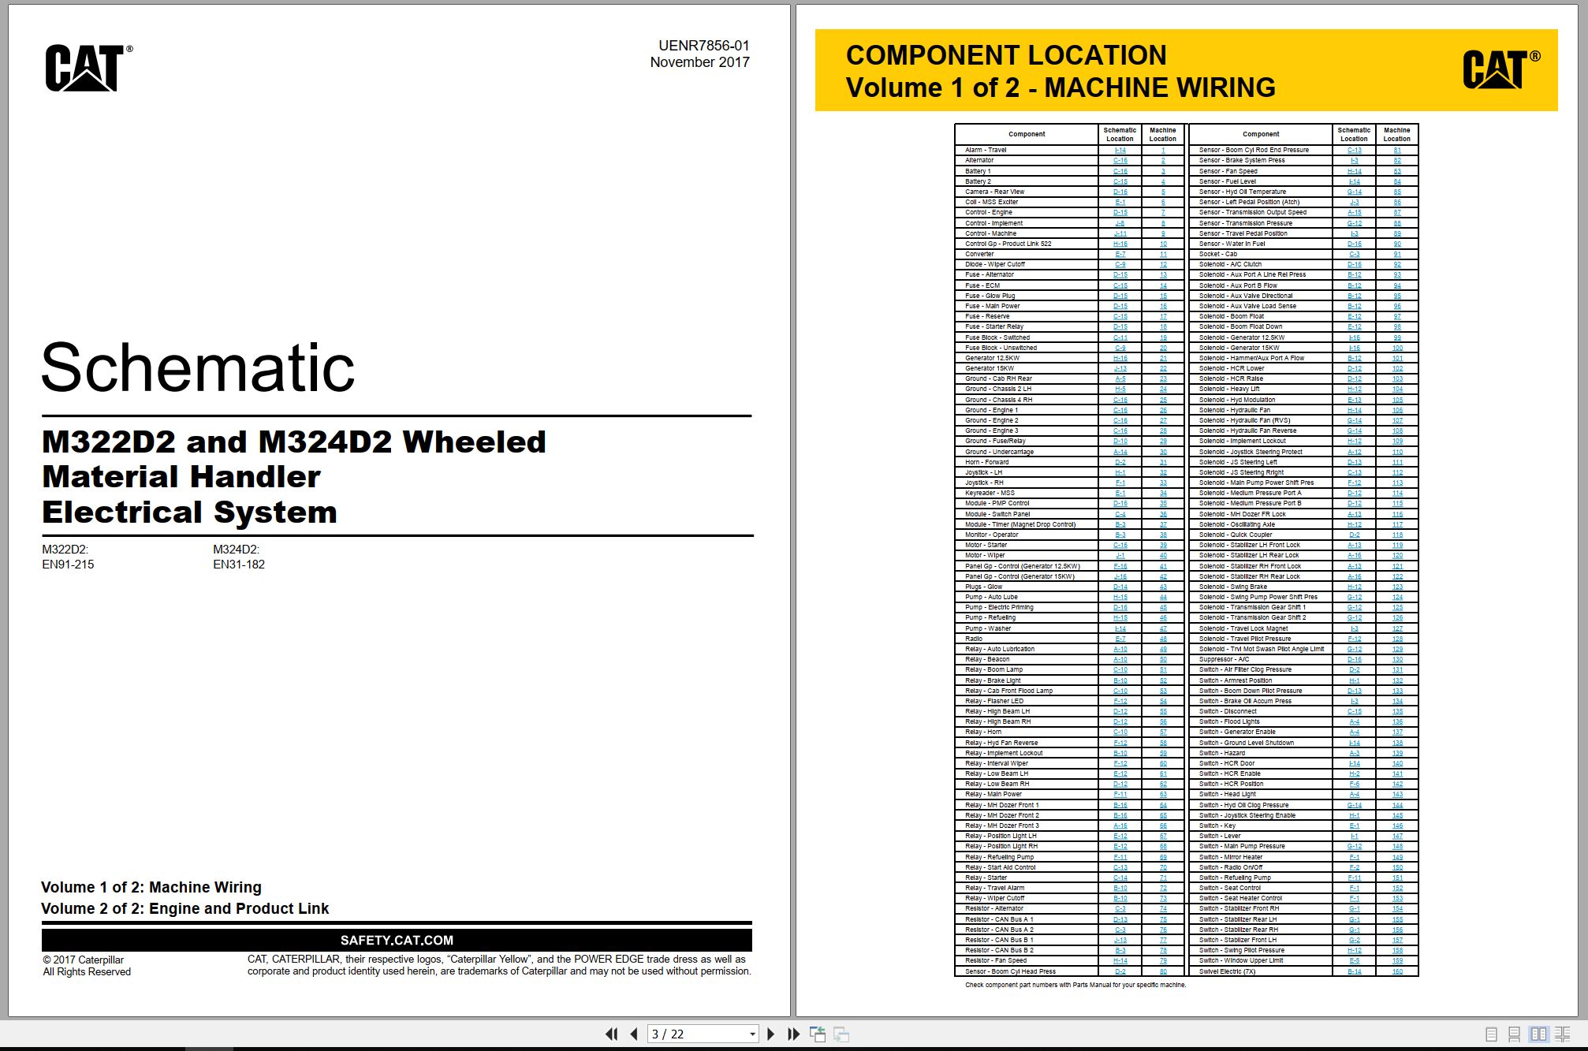The image size is (1588, 1051).
Task: Open machine location 84 for Sensor - Fuel Level
Action: point(1396,181)
